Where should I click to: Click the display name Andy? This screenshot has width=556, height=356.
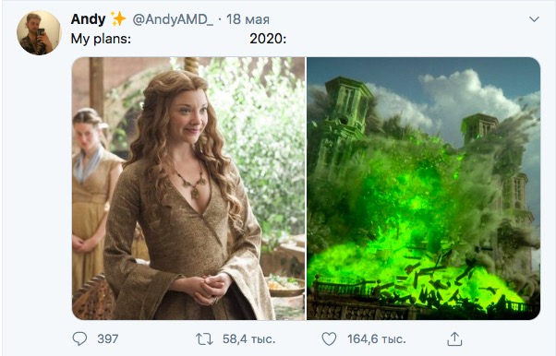pos(88,19)
